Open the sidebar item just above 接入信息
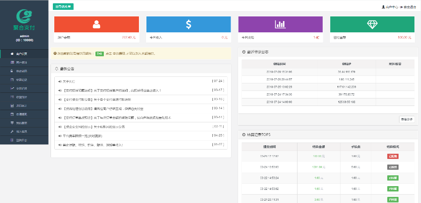 point(24,123)
